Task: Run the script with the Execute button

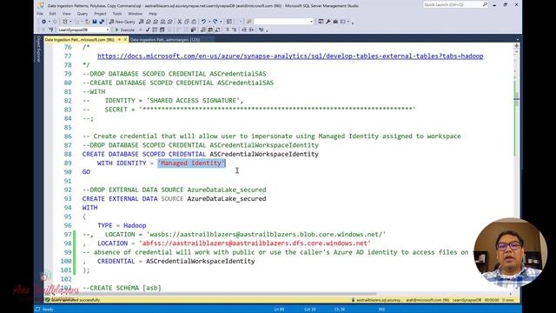Action: coord(125,30)
